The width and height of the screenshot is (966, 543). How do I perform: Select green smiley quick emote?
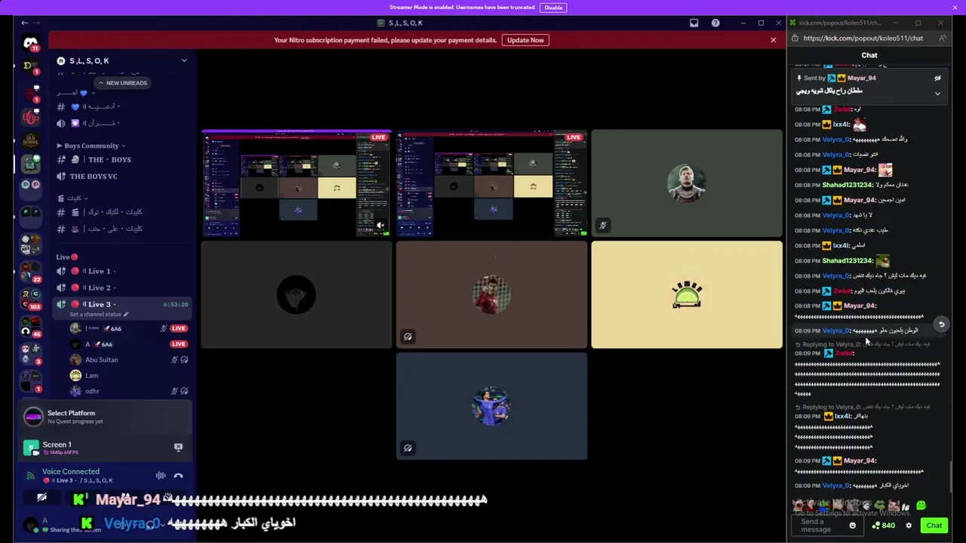(x=921, y=506)
